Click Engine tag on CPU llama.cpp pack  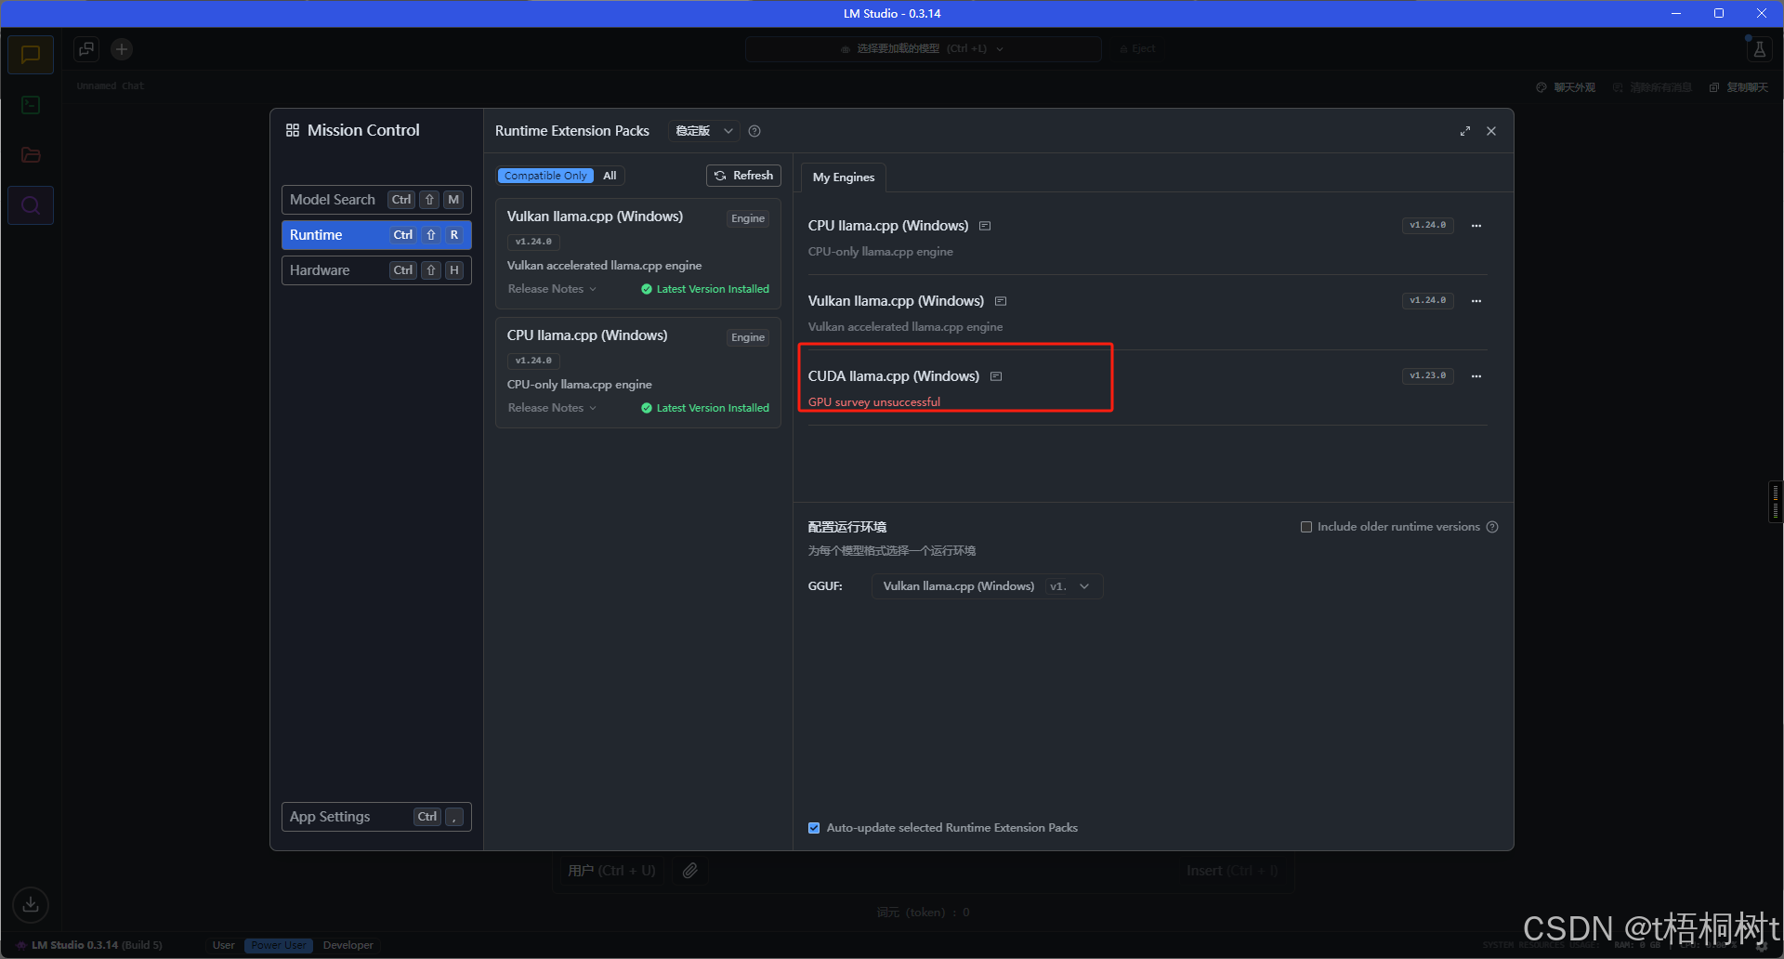coord(748,337)
